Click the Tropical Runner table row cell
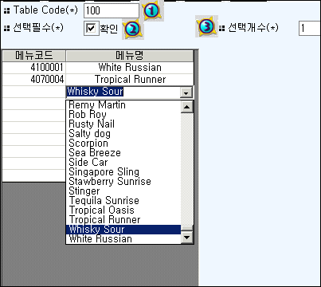 pos(130,80)
